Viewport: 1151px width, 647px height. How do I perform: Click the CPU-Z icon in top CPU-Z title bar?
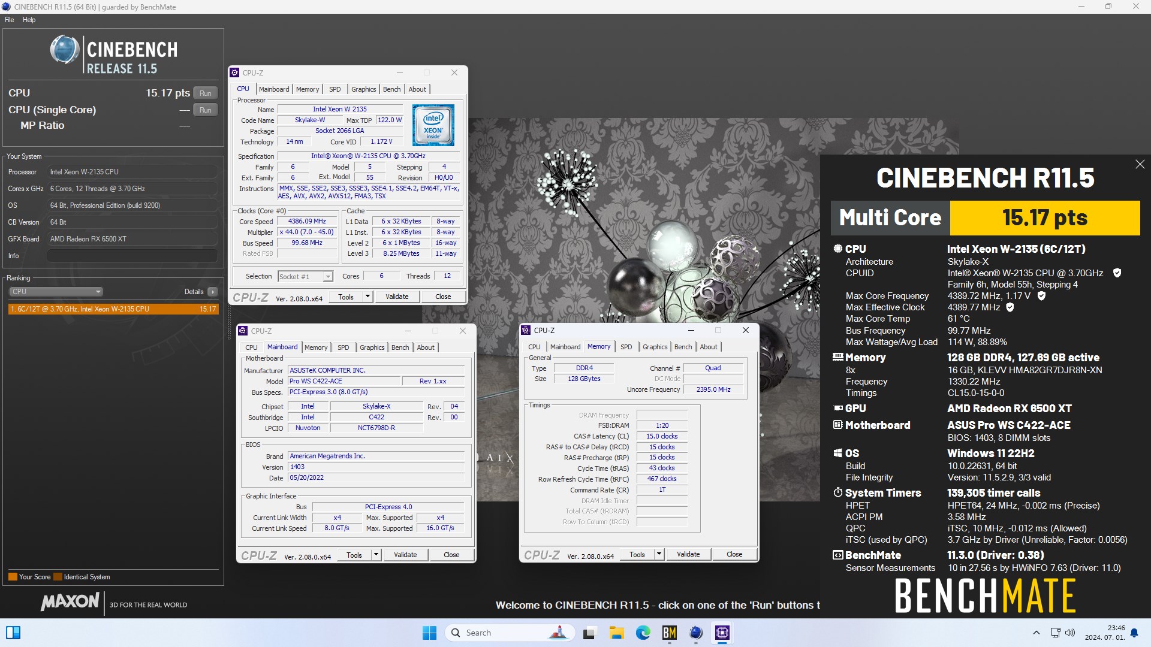tap(234, 72)
